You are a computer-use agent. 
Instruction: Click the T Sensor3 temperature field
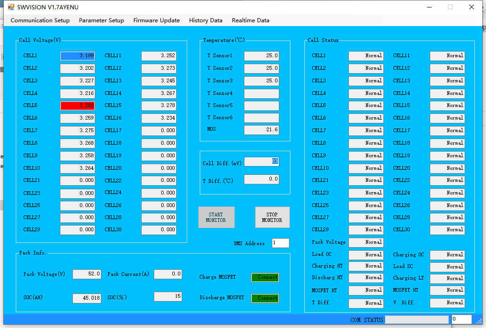[262, 81]
